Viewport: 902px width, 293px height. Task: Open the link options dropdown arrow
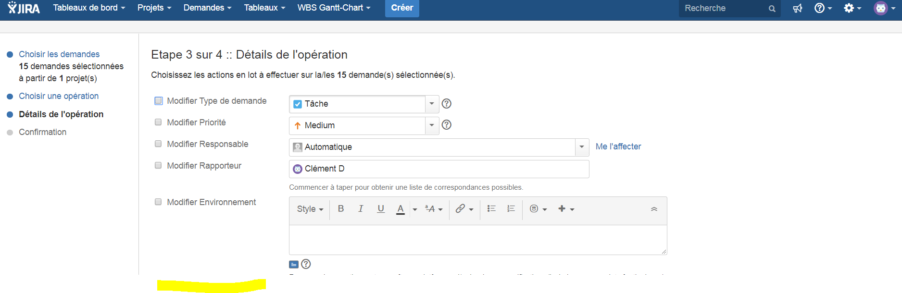point(471,209)
